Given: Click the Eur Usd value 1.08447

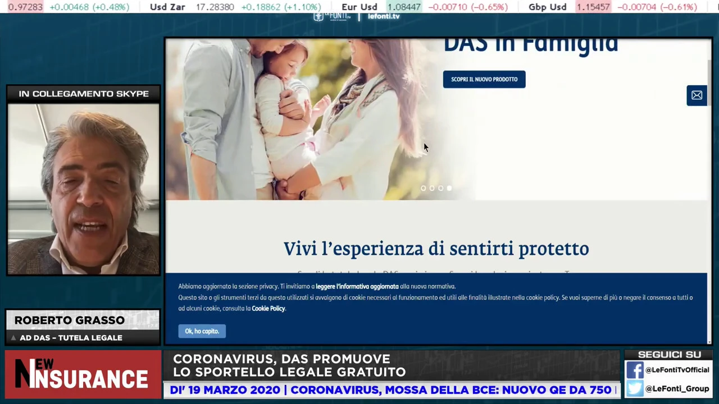Looking at the screenshot, I should point(404,7).
